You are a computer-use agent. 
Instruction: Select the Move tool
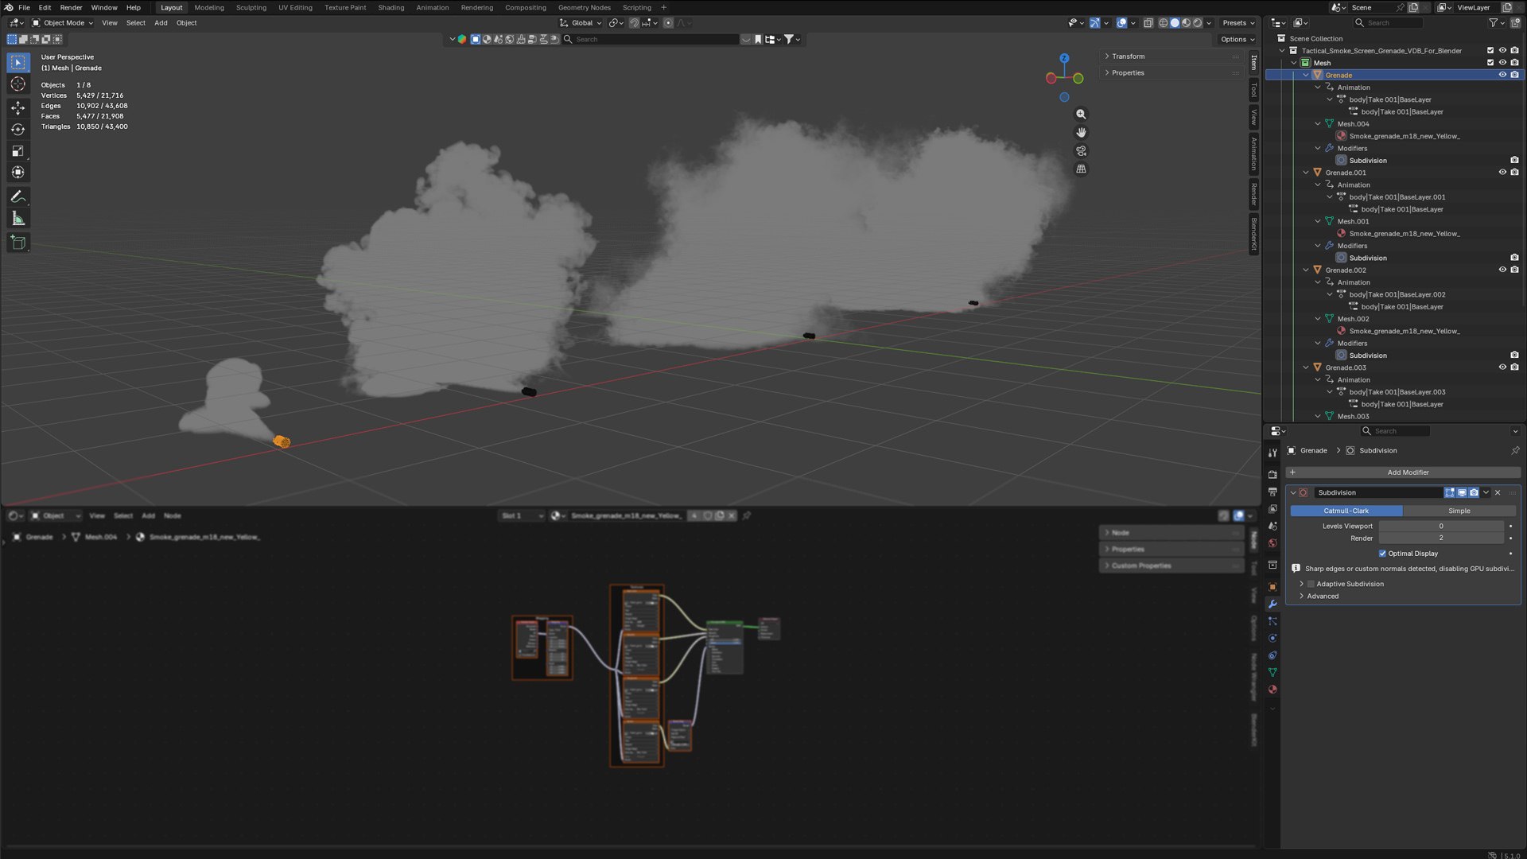(17, 107)
